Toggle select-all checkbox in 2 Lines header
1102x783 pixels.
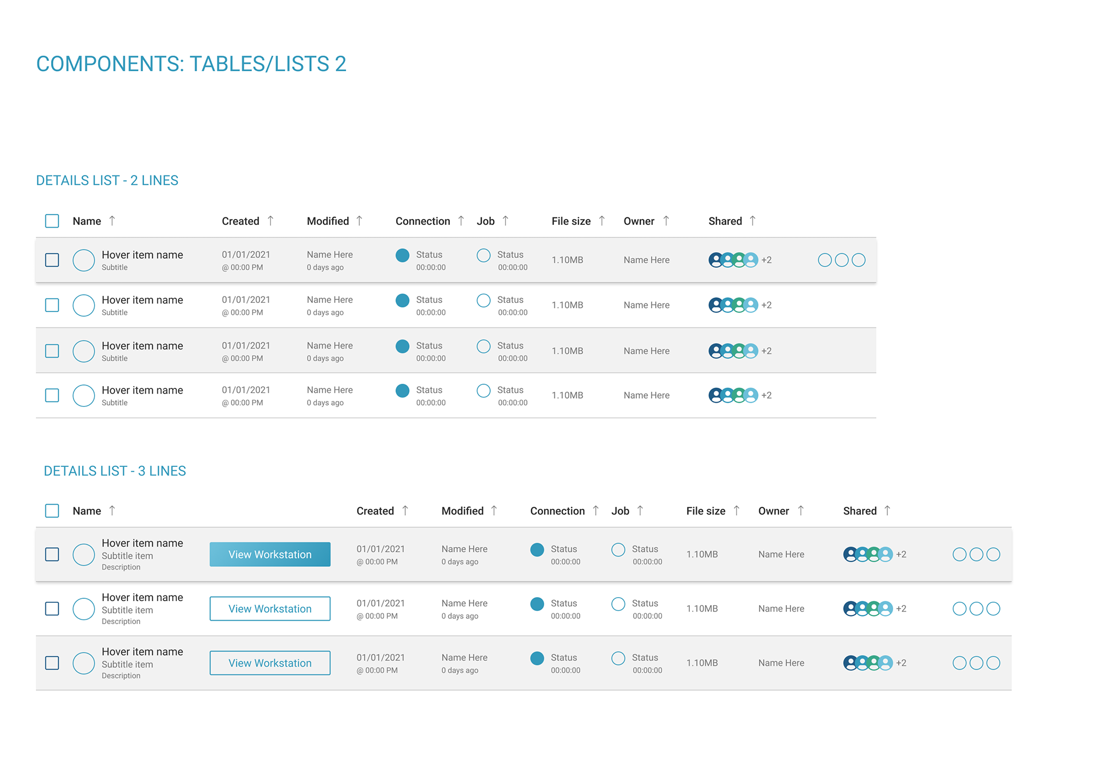pos(52,221)
